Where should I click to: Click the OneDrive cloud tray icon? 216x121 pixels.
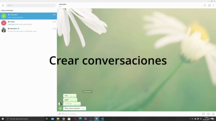pos(195,119)
